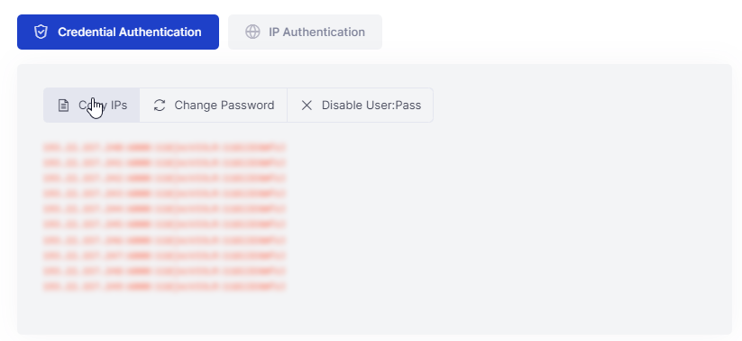The image size is (742, 341).
Task: Select the last blurred proxy line
Action: coord(165,287)
